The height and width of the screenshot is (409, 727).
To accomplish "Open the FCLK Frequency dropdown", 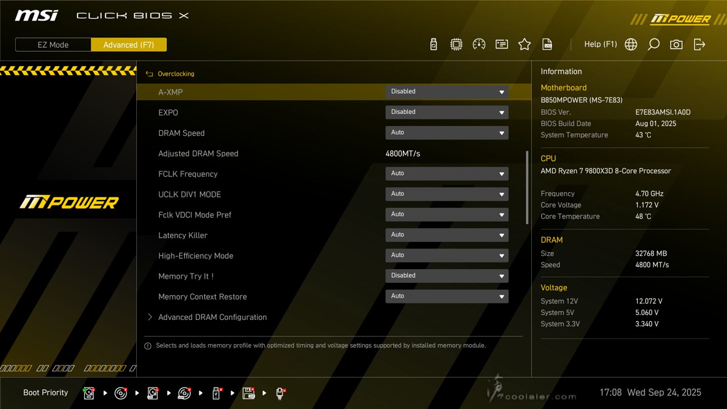I will click(447, 173).
